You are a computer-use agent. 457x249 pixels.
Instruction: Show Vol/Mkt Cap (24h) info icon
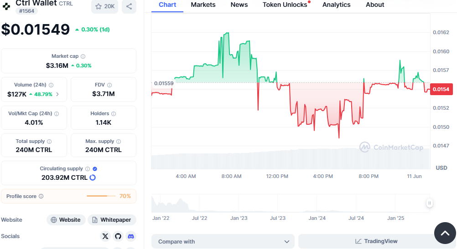pos(57,114)
